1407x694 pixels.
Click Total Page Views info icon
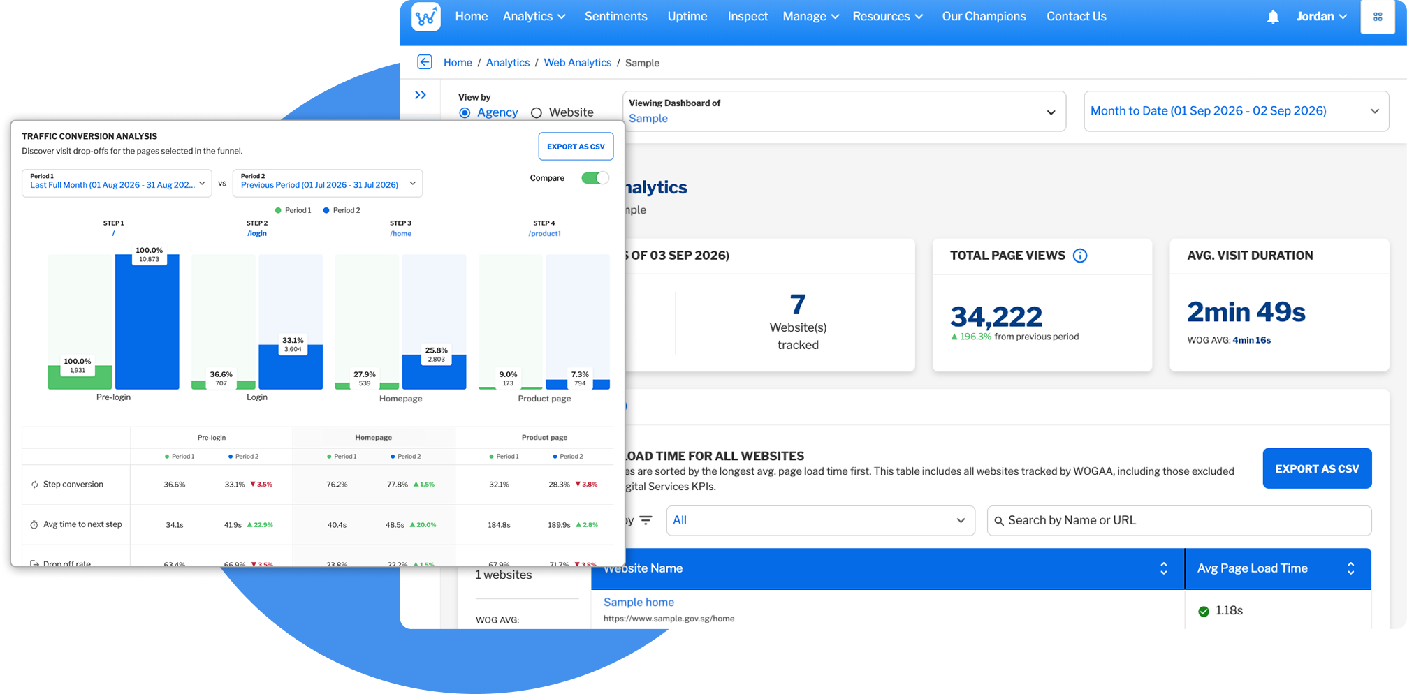coord(1080,256)
